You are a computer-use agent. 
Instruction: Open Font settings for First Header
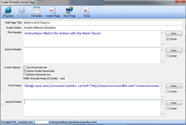(x=174, y=33)
